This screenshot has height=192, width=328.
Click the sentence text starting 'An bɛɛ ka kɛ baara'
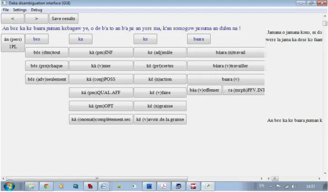(x=121, y=28)
